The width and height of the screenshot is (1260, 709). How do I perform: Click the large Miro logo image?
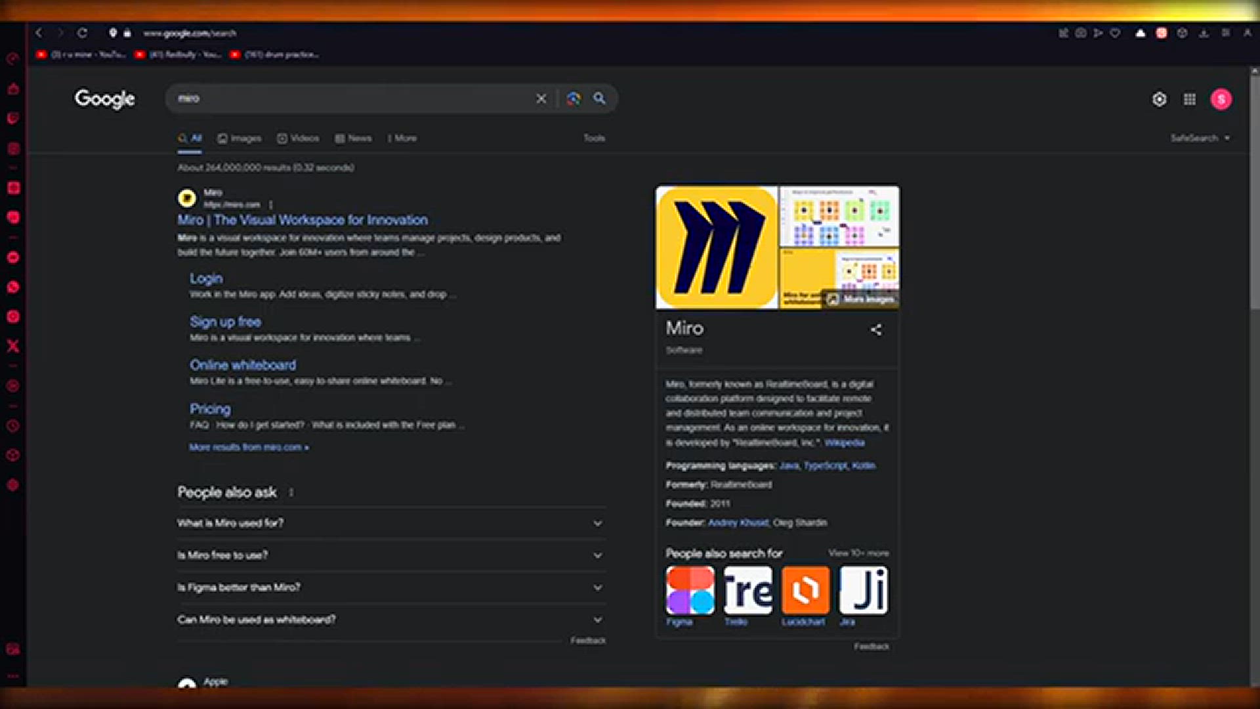coord(717,247)
